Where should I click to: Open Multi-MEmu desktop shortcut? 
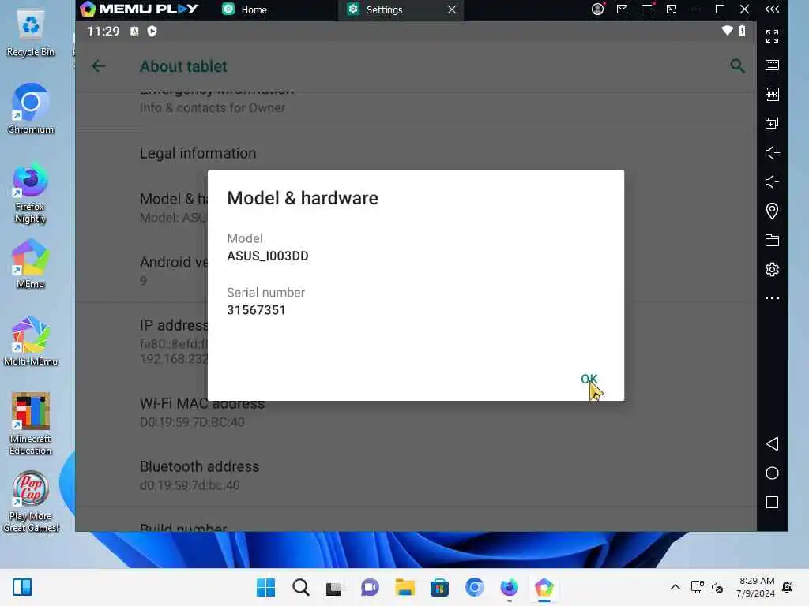tap(31, 341)
